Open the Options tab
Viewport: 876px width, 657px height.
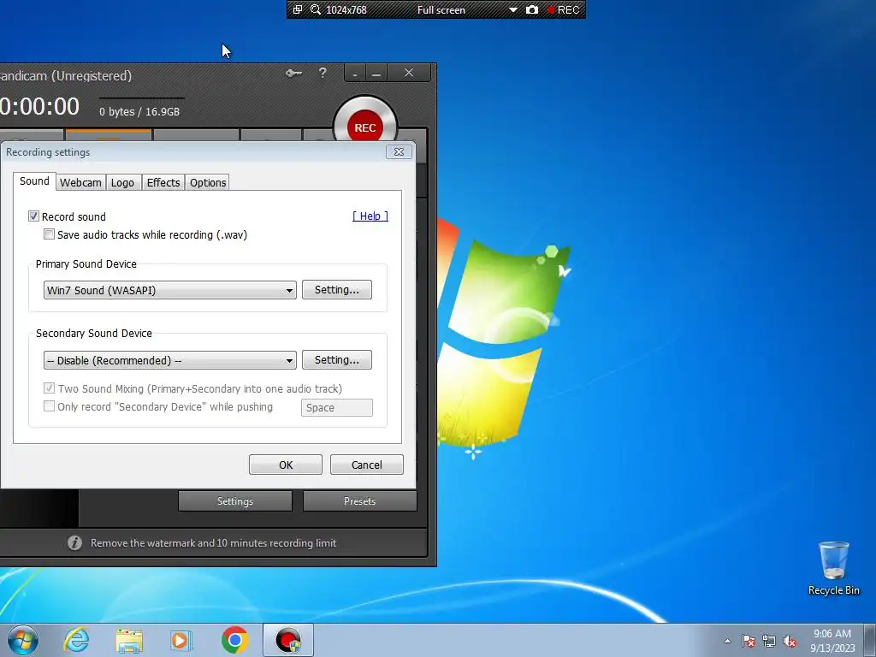point(208,183)
